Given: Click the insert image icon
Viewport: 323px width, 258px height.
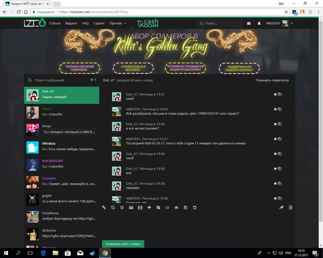Looking at the screenshot, I should [x=131, y=208].
